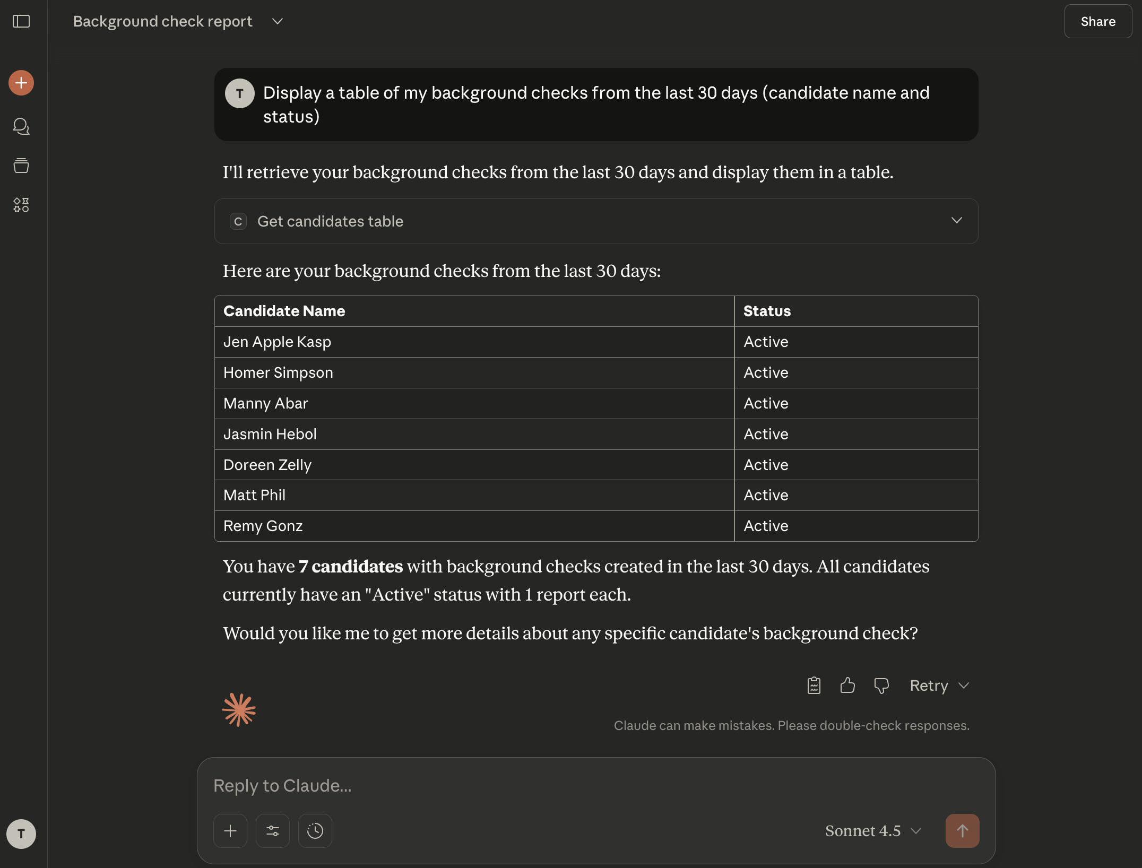Copy the response with clipboard icon
Screen dimensions: 1142x868
click(x=814, y=685)
